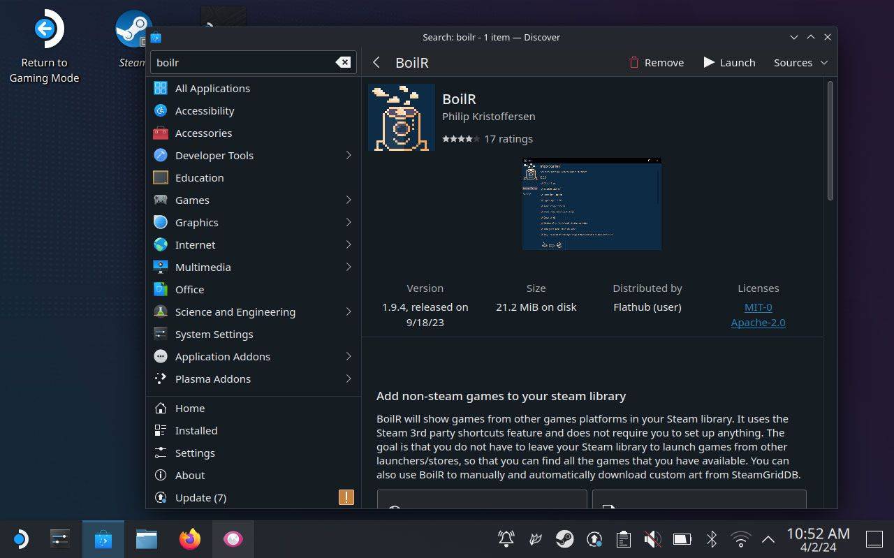Select the Education category
This screenshot has width=894, height=558.
(254, 177)
